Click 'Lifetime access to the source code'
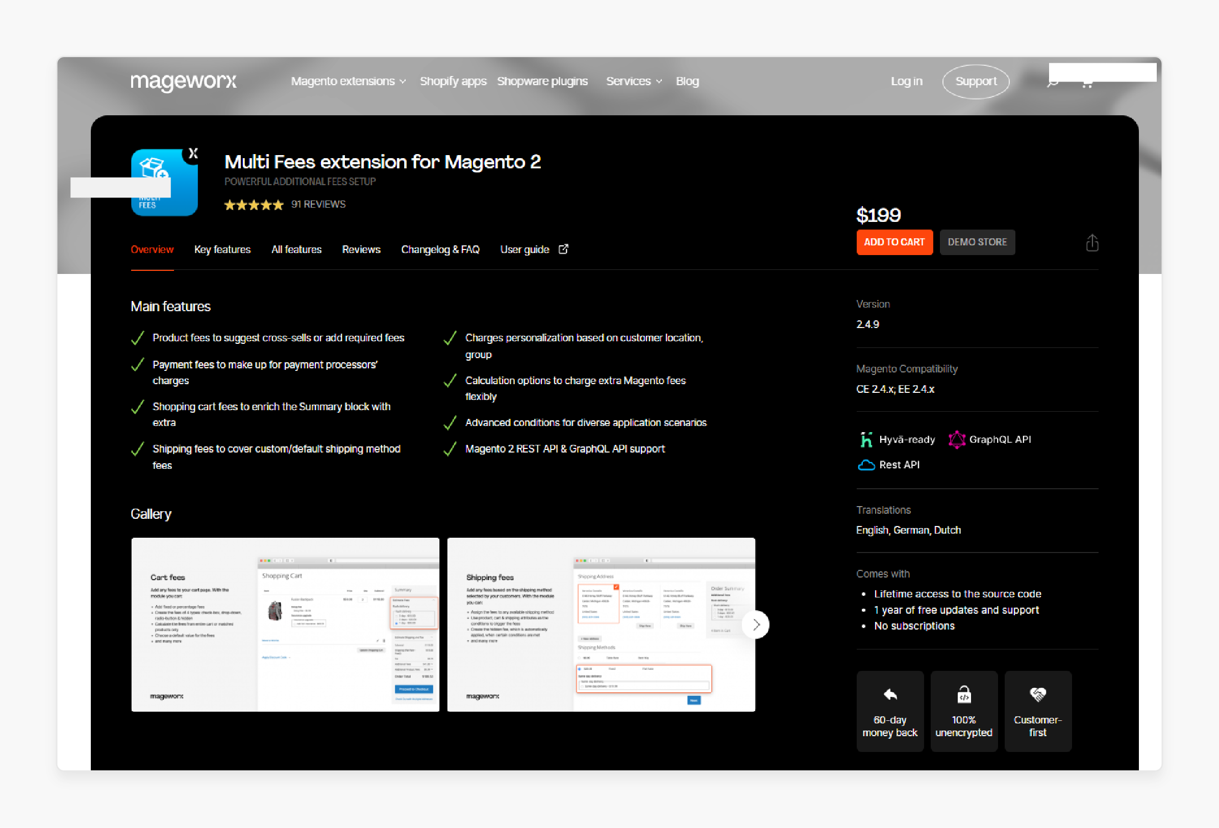The image size is (1219, 828). (957, 594)
